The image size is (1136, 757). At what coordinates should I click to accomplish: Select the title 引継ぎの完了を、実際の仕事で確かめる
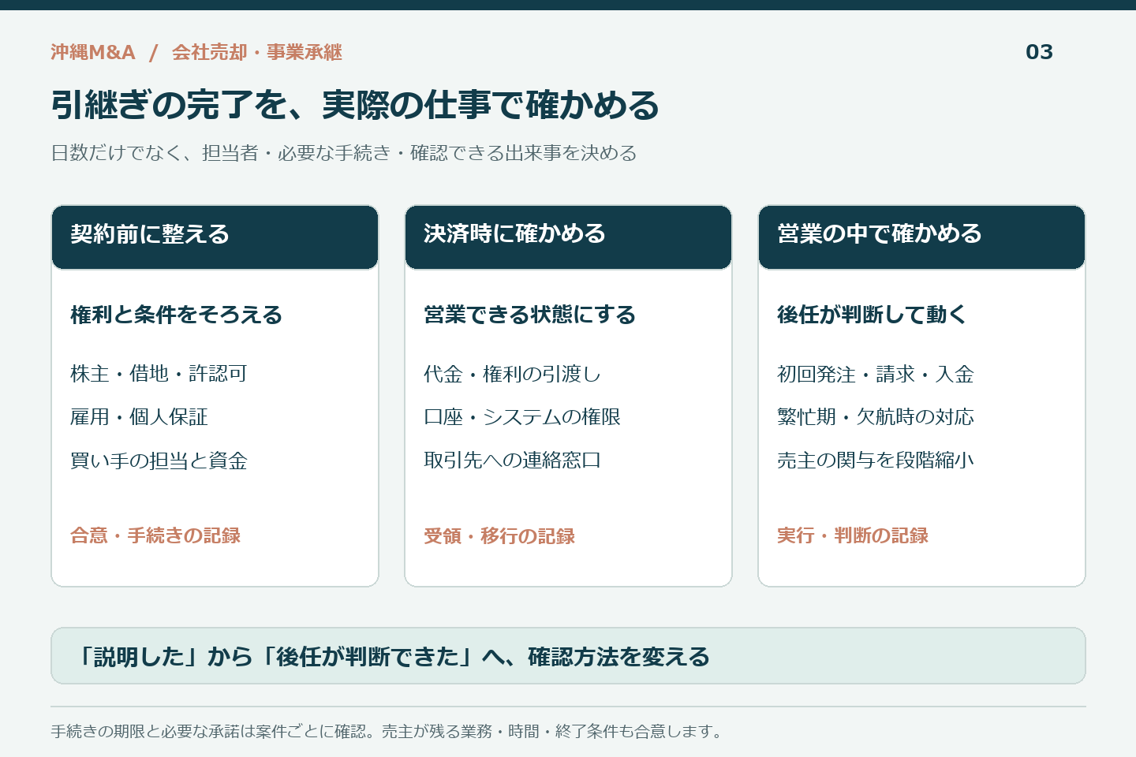point(355,105)
